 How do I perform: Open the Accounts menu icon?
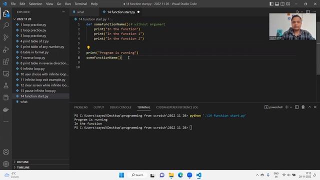(x=6, y=152)
